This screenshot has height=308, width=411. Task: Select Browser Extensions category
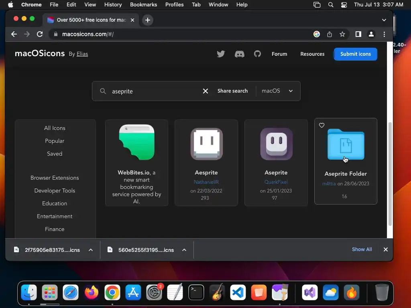(x=55, y=178)
